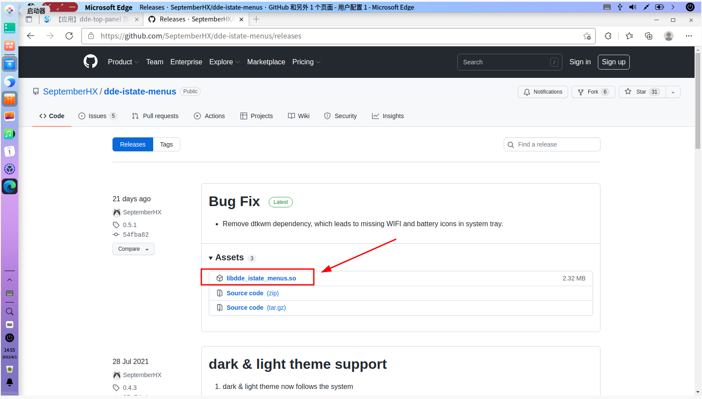Click the search magnifier in dock
702x399 pixels.
tap(10, 311)
